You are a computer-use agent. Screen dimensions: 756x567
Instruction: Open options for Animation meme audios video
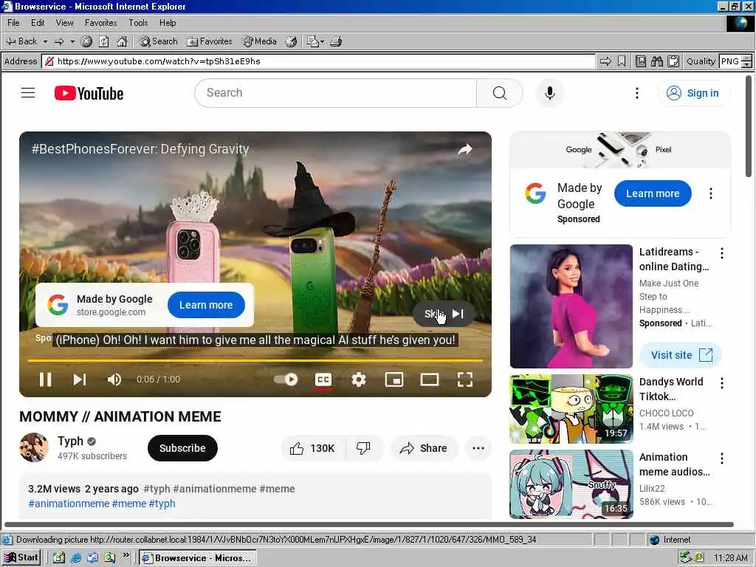tap(722, 458)
